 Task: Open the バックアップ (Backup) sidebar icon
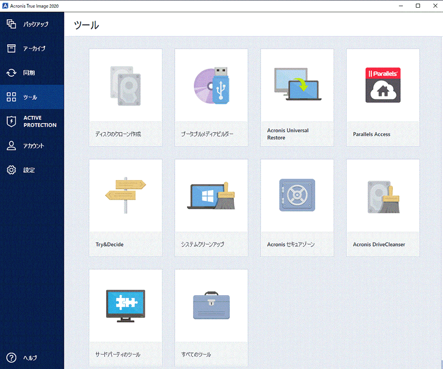(11, 24)
